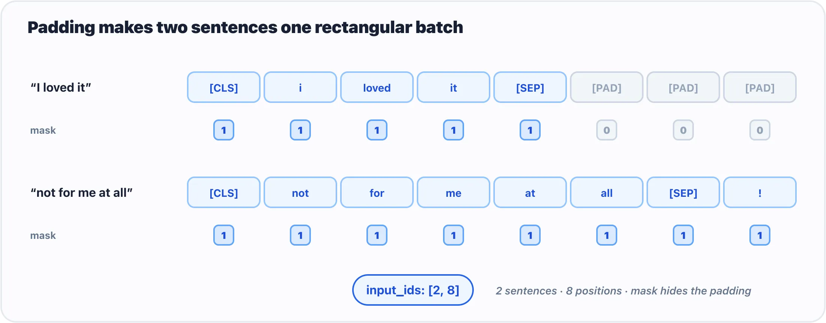Screen dimensions: 826x323
Task: Click the last [PAD] token in first row
Action: (x=760, y=88)
